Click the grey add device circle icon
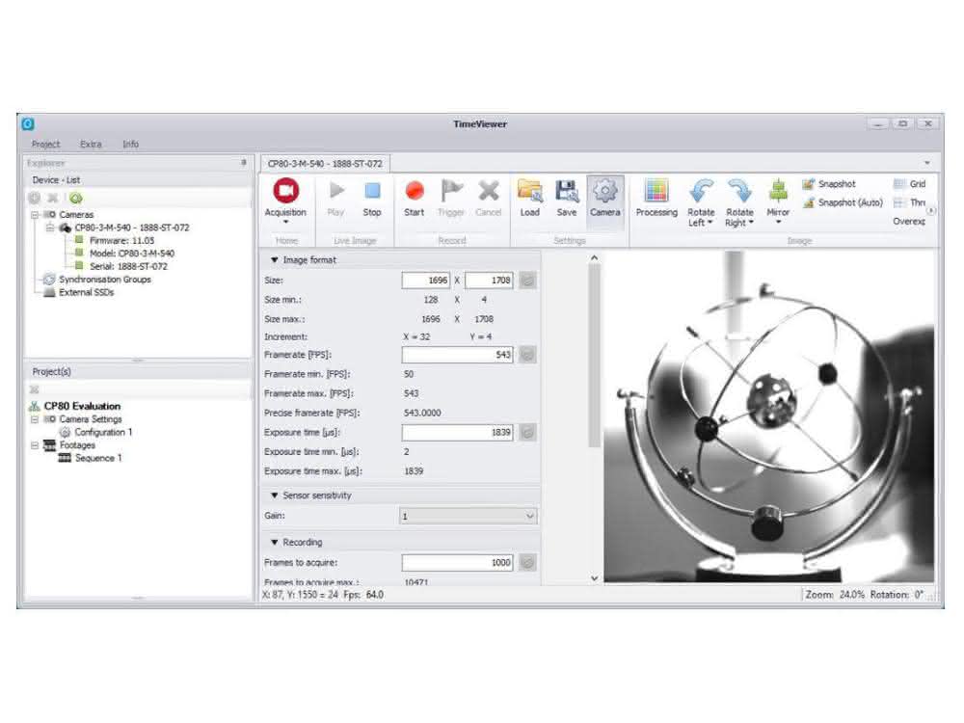This screenshot has width=964, height=723. (x=35, y=198)
